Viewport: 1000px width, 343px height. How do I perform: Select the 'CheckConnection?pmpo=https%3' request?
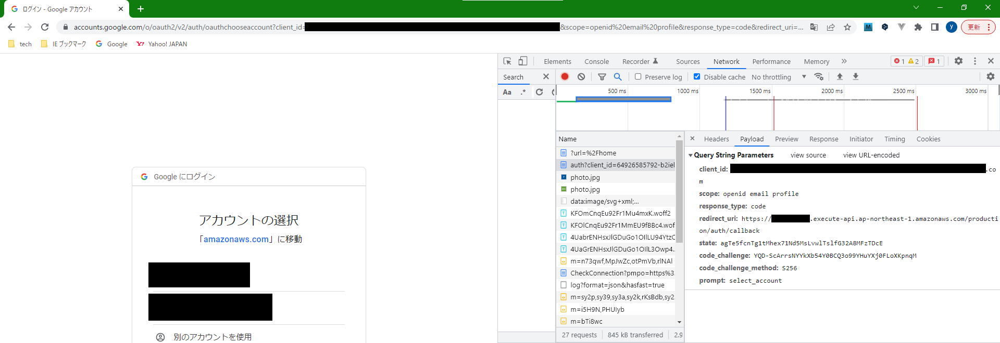(x=616, y=273)
